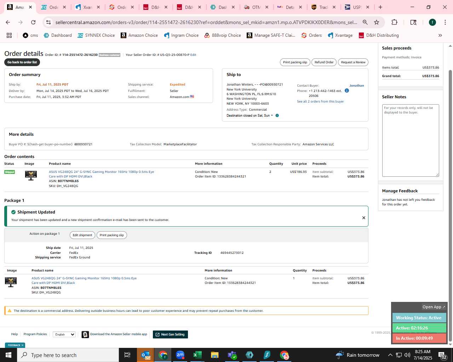The width and height of the screenshot is (453, 362).
Task: Open the English language dropdown
Action: click(x=64, y=334)
